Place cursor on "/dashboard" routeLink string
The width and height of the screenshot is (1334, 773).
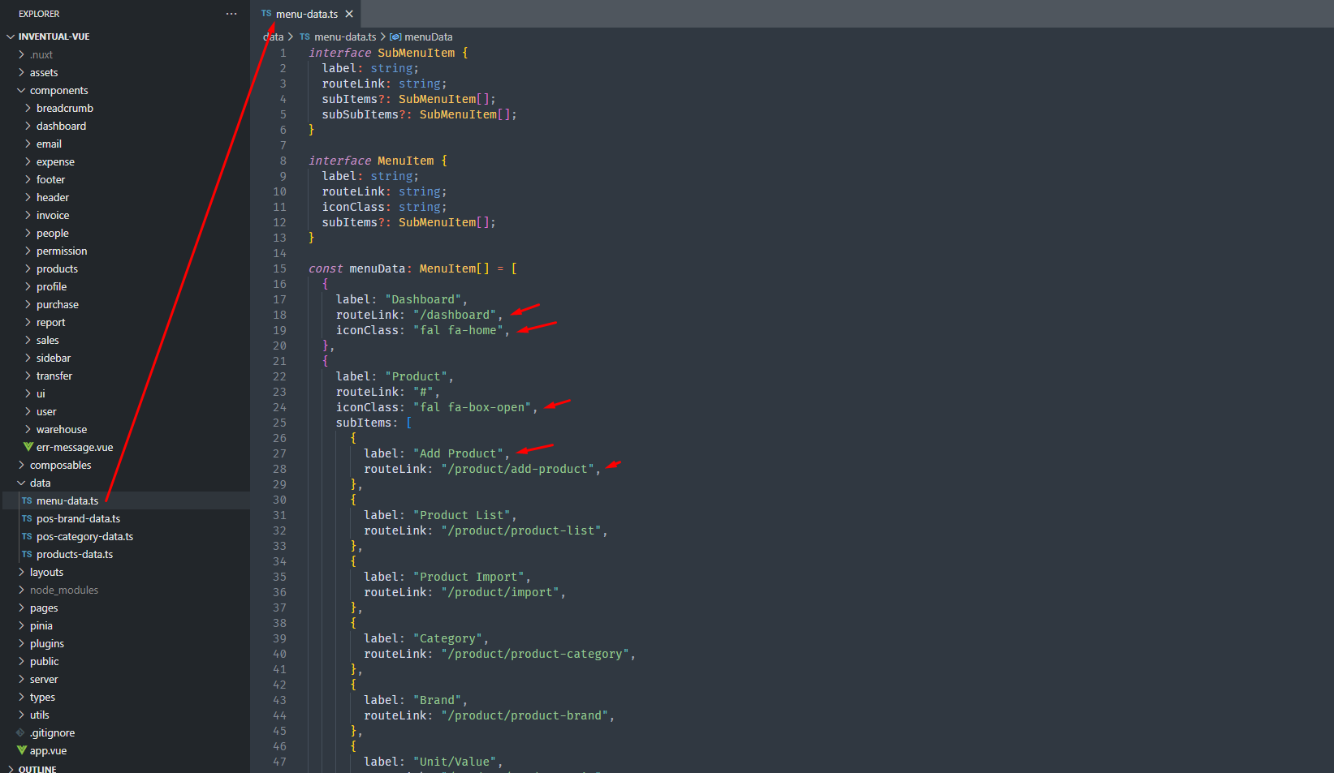tap(455, 315)
